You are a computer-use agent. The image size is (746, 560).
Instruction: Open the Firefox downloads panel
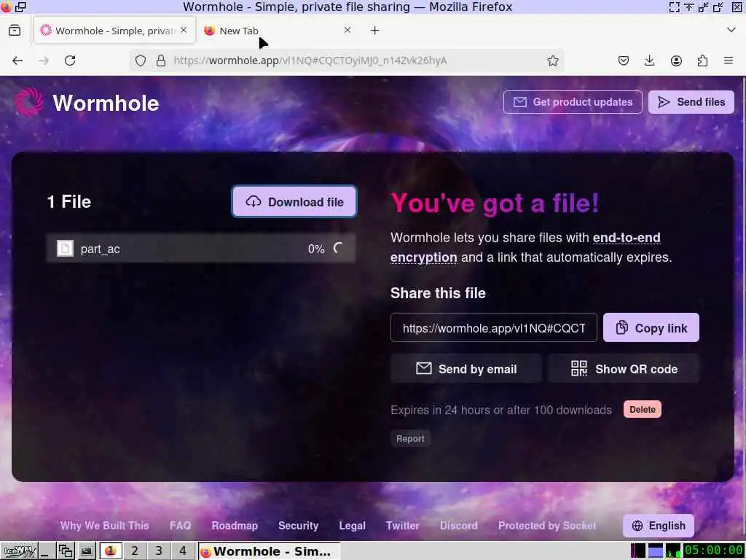649,61
